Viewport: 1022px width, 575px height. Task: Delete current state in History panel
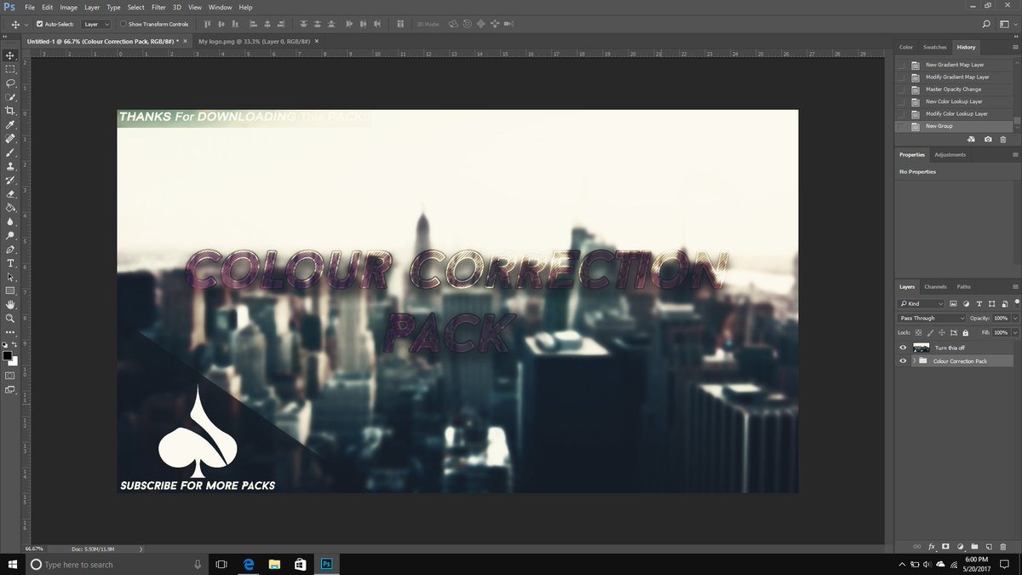point(1002,139)
